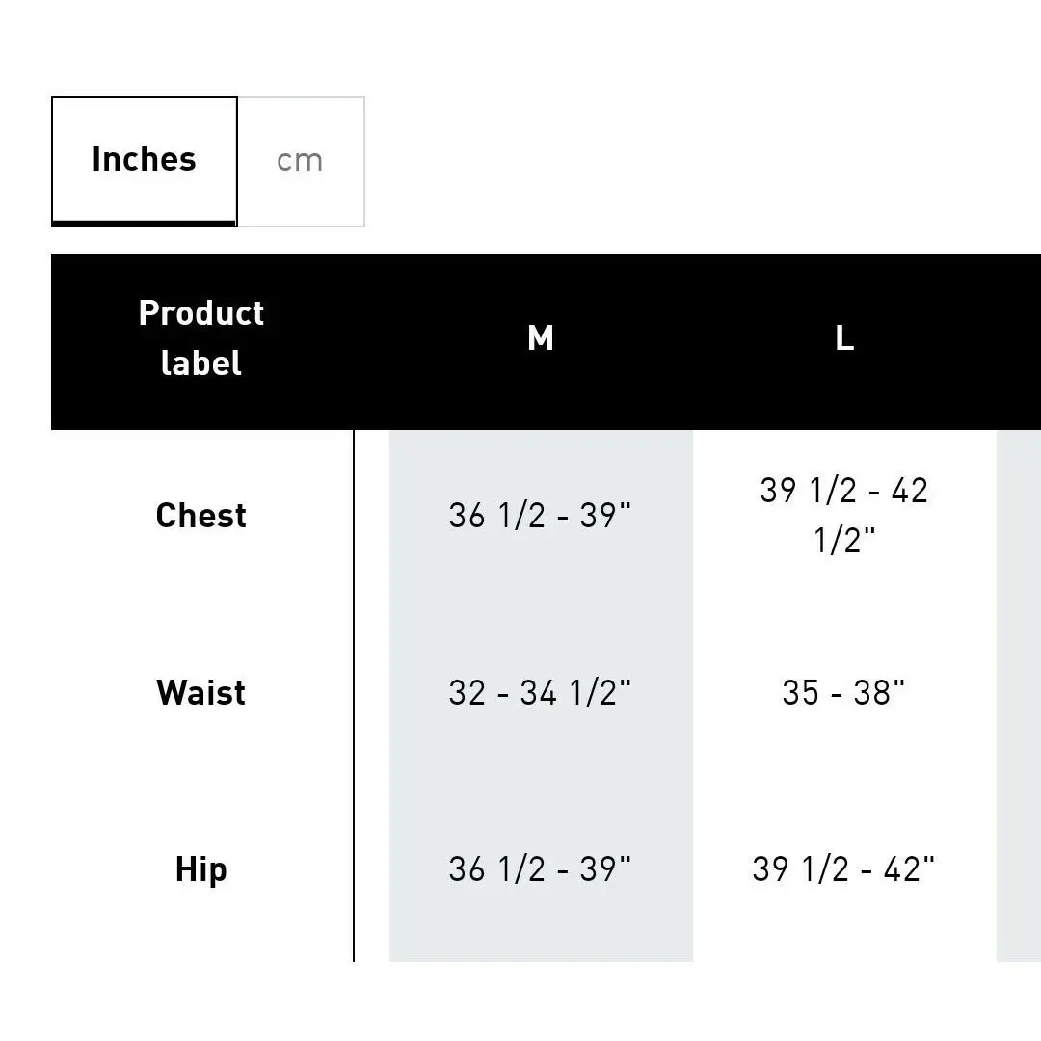
Task: Select the M size column header
Action: coord(541,338)
